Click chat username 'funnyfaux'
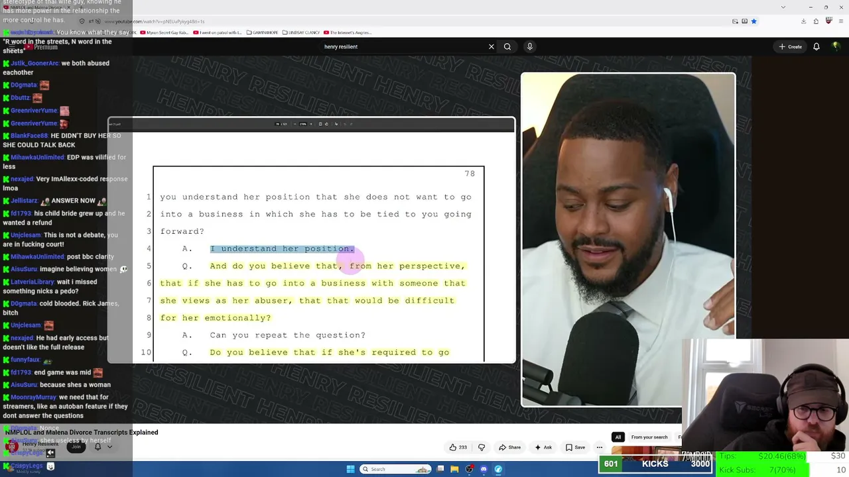Image resolution: width=849 pixels, height=477 pixels. tap(25, 360)
